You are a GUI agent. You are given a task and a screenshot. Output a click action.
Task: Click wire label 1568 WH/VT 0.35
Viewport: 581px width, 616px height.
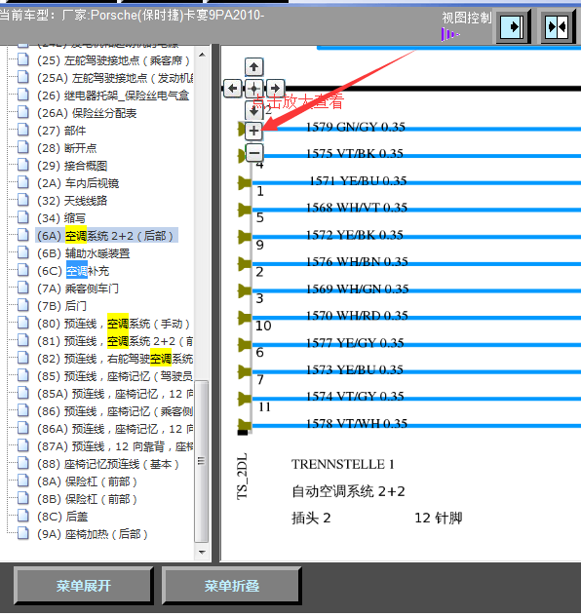(357, 207)
